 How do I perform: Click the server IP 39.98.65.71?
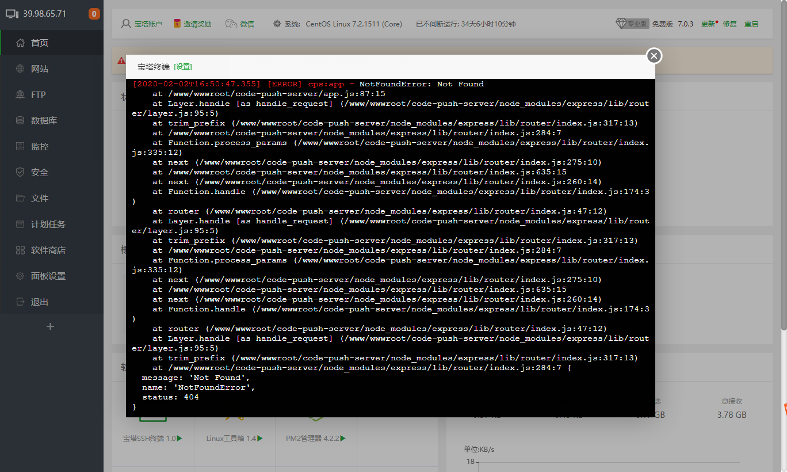click(44, 14)
